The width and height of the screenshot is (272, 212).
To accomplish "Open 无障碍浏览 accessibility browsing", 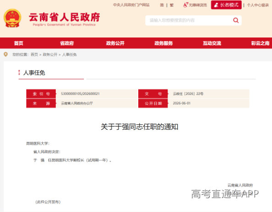I will [x=198, y=5].
